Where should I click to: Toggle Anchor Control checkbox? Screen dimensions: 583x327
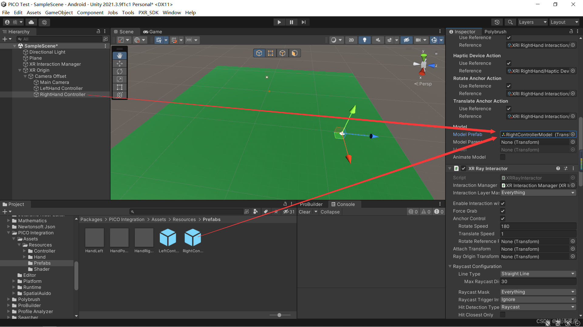click(x=503, y=219)
